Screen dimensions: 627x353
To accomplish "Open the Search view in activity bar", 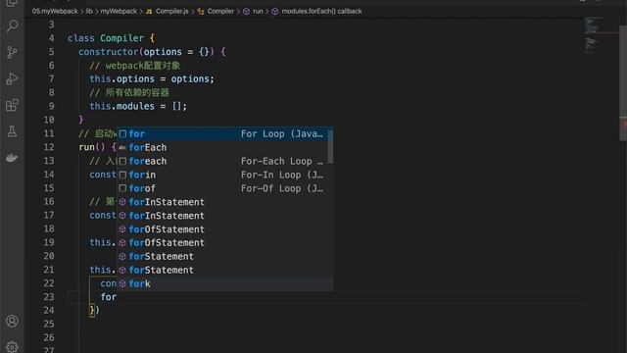I will point(12,26).
